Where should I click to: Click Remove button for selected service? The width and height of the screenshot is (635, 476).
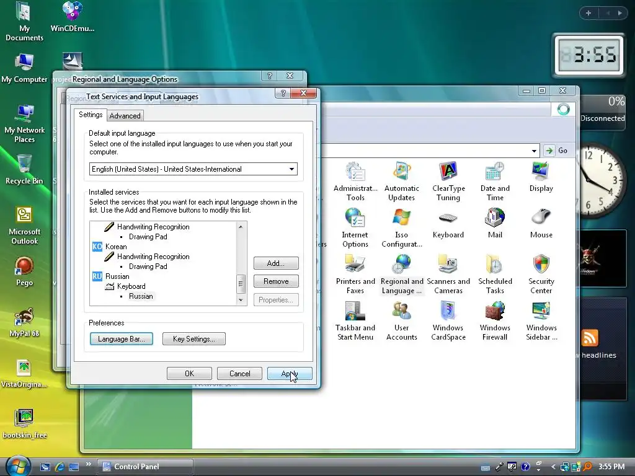276,281
